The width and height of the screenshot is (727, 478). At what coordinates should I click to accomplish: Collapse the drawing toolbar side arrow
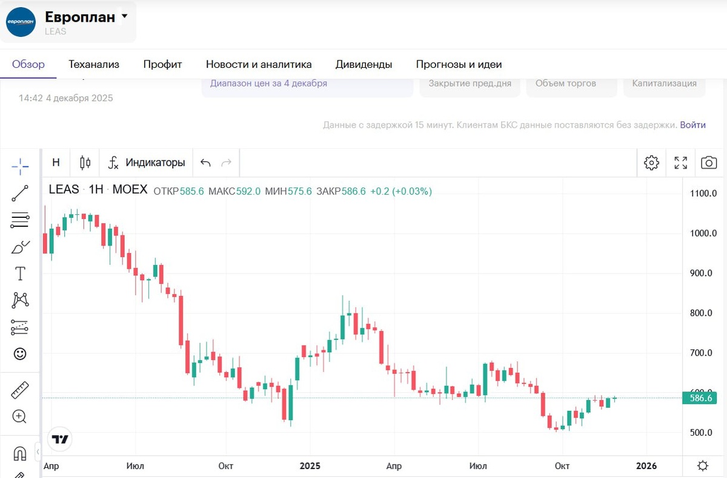pyautogui.click(x=38, y=451)
